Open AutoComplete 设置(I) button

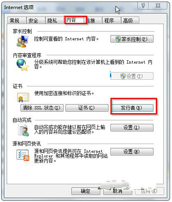click(132, 127)
